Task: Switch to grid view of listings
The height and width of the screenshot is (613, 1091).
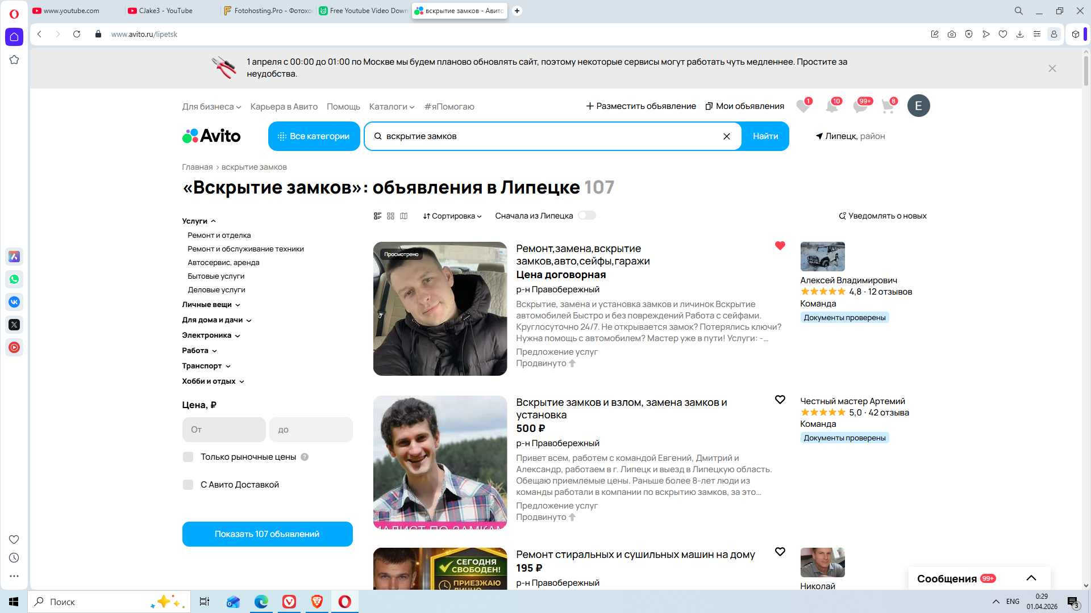Action: coord(390,216)
